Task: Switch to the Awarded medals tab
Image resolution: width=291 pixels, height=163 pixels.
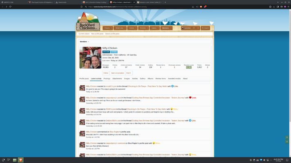Action: click(x=174, y=79)
